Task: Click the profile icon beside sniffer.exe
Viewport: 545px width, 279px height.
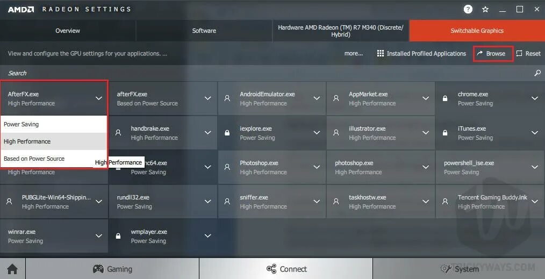Action: (x=227, y=202)
